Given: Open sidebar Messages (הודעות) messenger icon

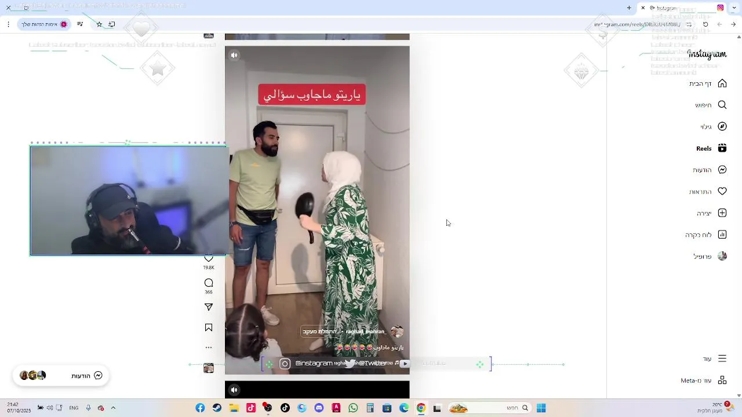Looking at the screenshot, I should click(x=710, y=170).
